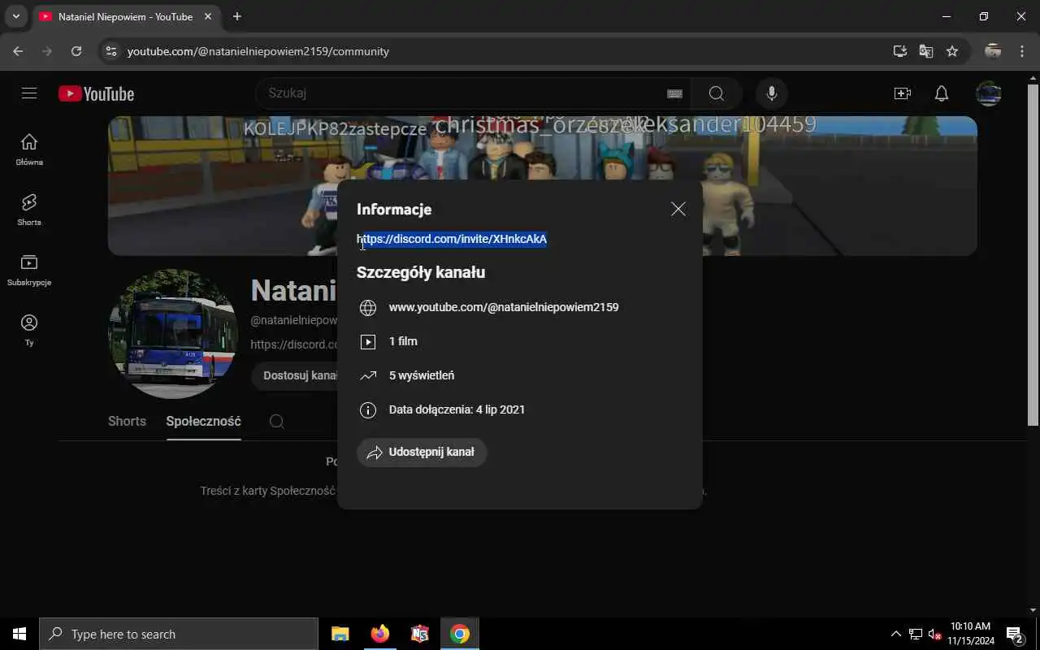Click the search magnifier button
This screenshot has width=1040, height=650.
click(x=716, y=93)
